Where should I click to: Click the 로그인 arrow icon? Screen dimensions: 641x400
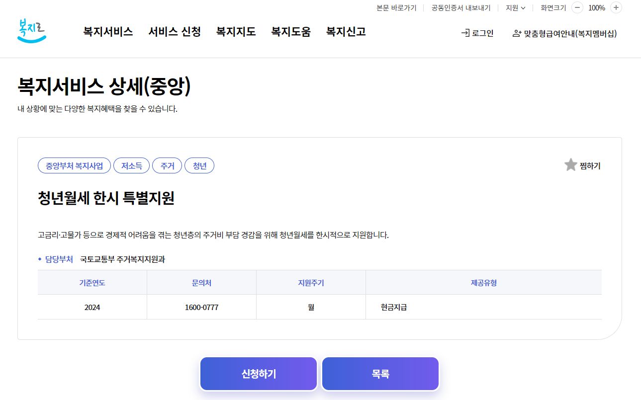465,33
